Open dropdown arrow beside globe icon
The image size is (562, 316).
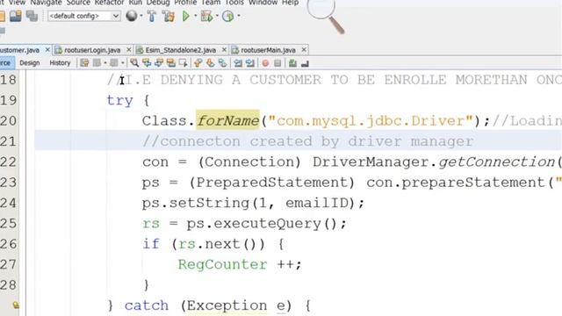click(x=140, y=16)
